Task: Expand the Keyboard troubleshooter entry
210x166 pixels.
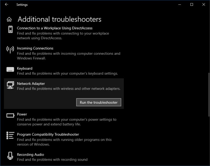Action: (25, 68)
